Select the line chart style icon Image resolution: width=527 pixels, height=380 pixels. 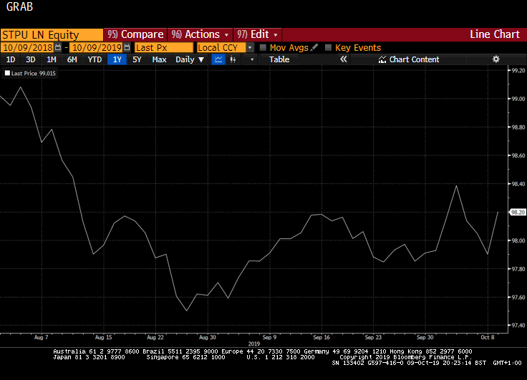(x=218, y=59)
